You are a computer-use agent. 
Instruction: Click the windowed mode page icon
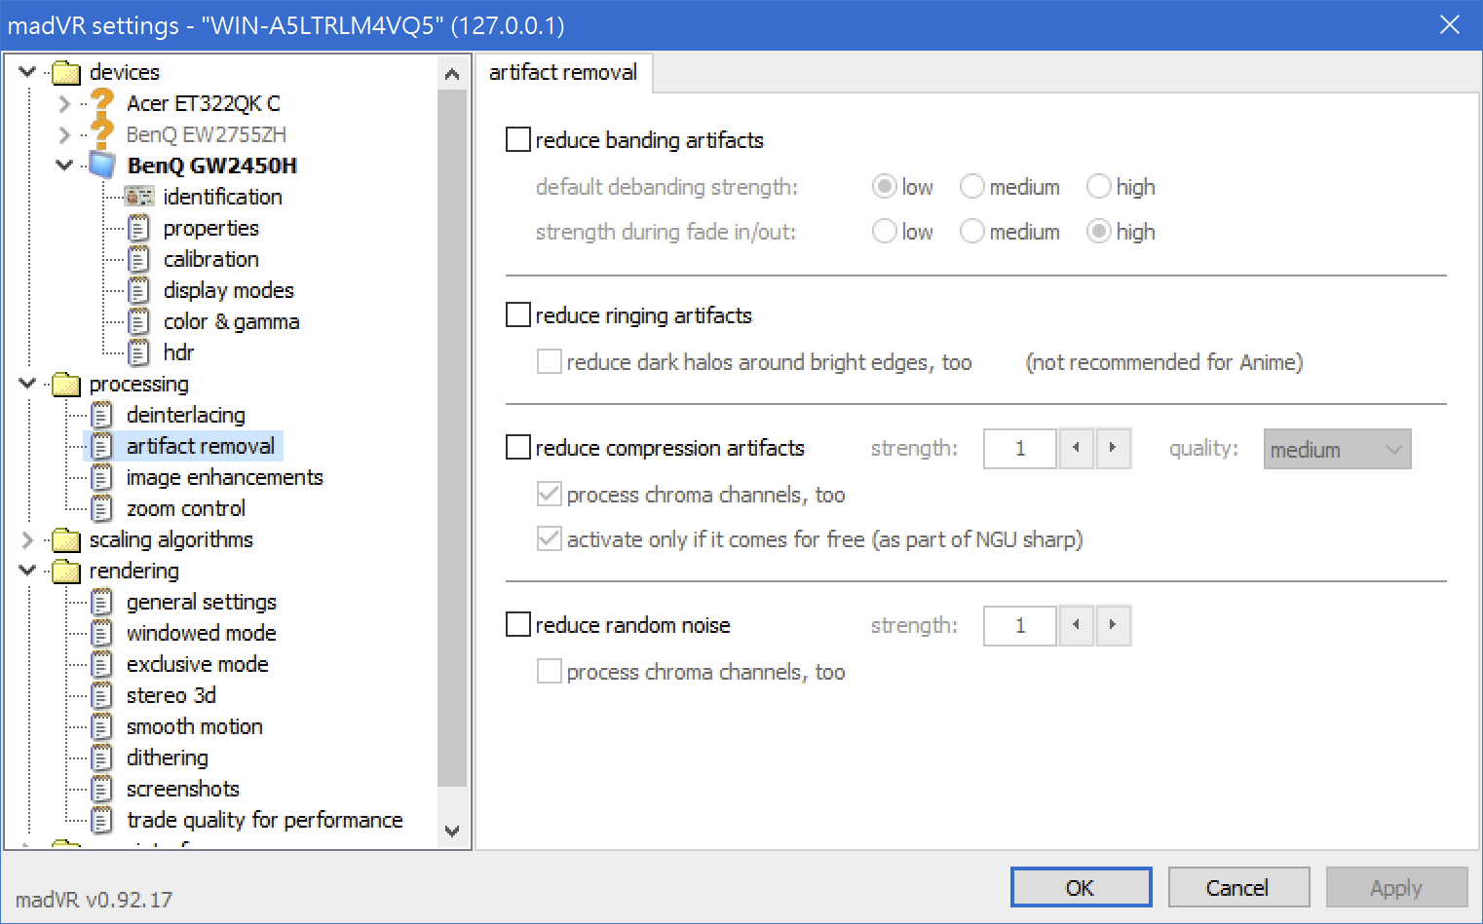click(x=102, y=633)
